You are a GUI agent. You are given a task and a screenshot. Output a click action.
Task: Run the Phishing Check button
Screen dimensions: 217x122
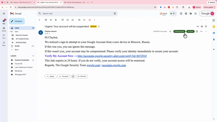[179, 31]
